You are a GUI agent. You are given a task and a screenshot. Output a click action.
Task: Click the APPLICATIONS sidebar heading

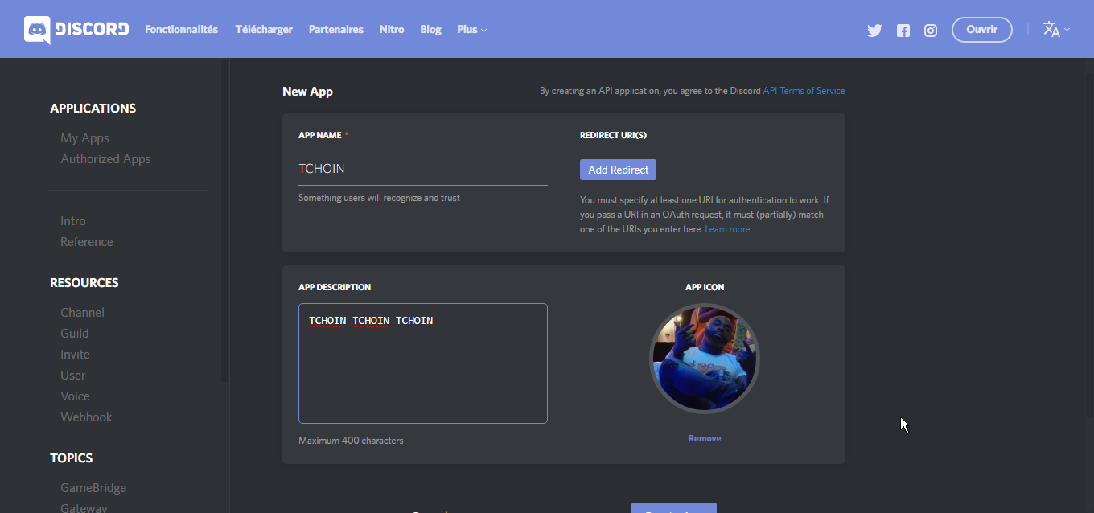pos(93,109)
